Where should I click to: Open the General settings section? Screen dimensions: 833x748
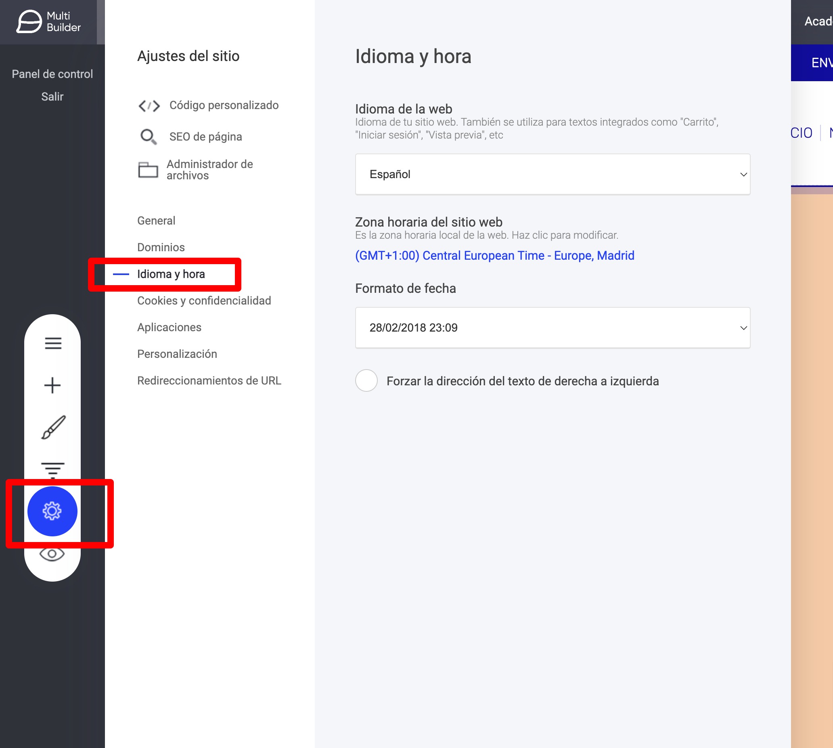(156, 221)
